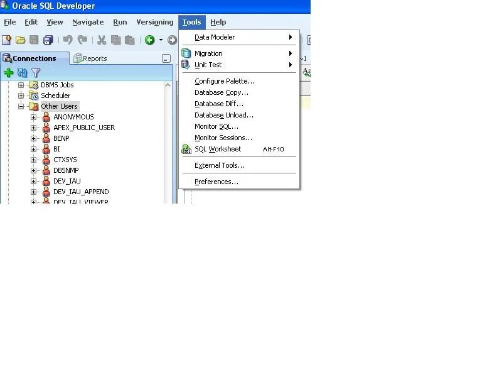Close the open Tools menu
Image resolution: width=502 pixels, height=377 pixels.
pos(192,22)
